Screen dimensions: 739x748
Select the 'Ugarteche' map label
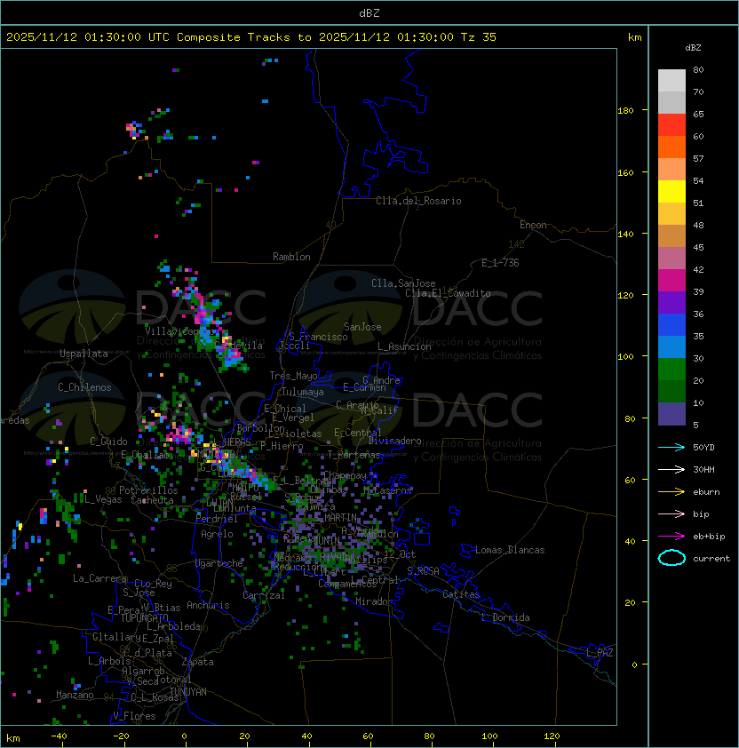pos(219,563)
